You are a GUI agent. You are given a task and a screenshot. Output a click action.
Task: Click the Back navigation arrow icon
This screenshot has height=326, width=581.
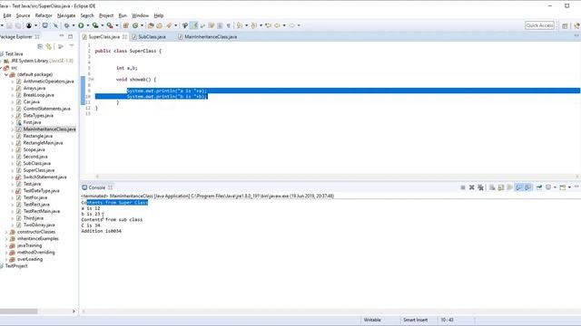point(277,25)
